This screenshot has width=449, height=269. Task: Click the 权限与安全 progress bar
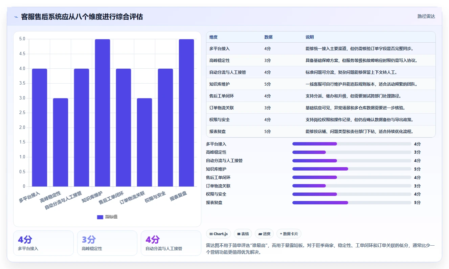pos(352,194)
